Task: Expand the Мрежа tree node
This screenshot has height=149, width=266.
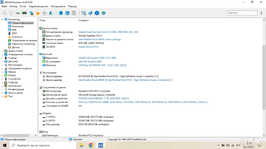Action: pyautogui.click(x=2, y=72)
